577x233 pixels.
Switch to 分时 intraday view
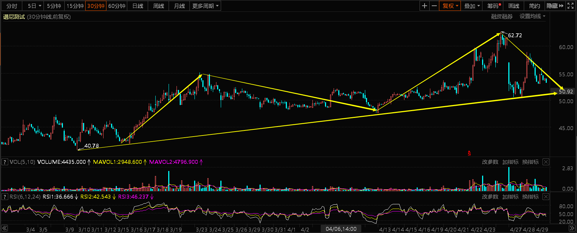click(x=12, y=6)
